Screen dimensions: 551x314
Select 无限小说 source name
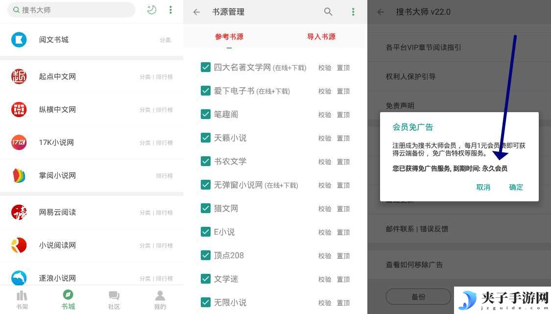click(x=230, y=302)
